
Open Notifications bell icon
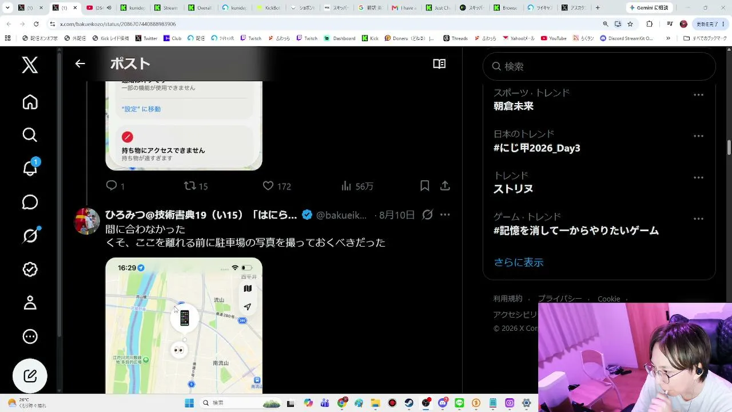(30, 168)
